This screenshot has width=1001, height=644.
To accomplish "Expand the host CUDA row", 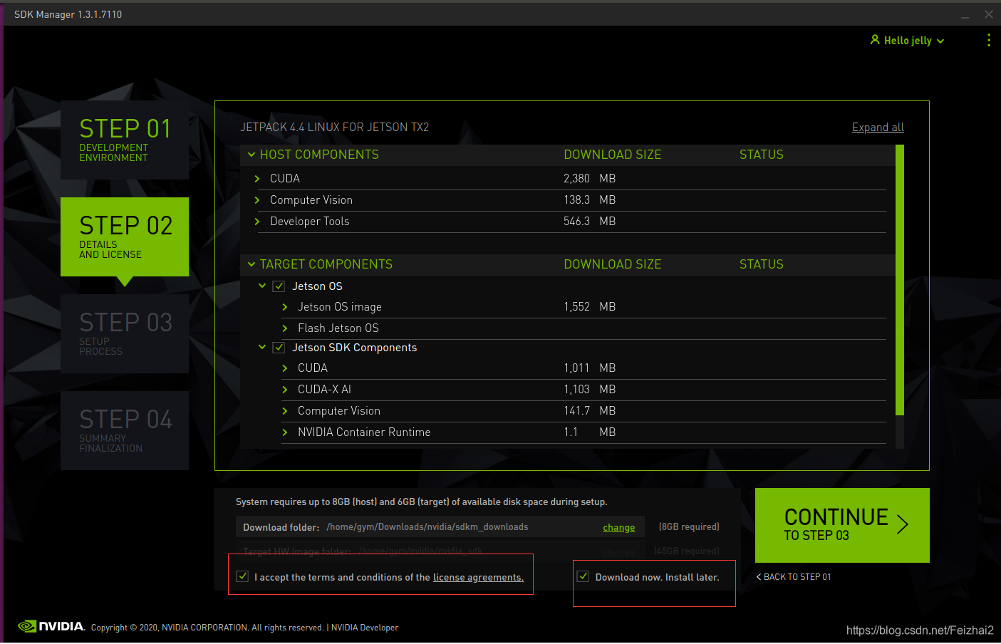I will pyautogui.click(x=257, y=179).
